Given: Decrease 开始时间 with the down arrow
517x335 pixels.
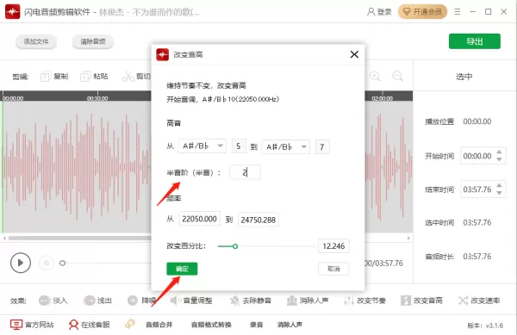Looking at the screenshot, I should 499,160.
